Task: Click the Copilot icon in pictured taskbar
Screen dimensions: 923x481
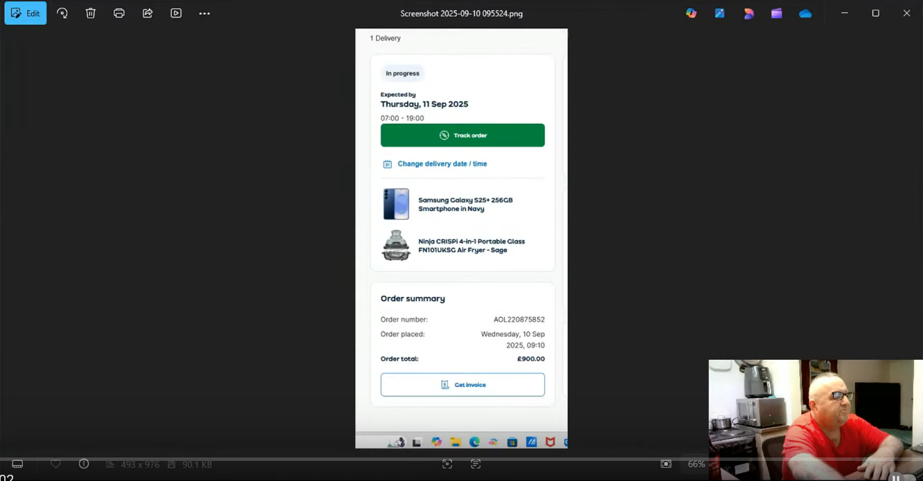Action: coord(436,442)
